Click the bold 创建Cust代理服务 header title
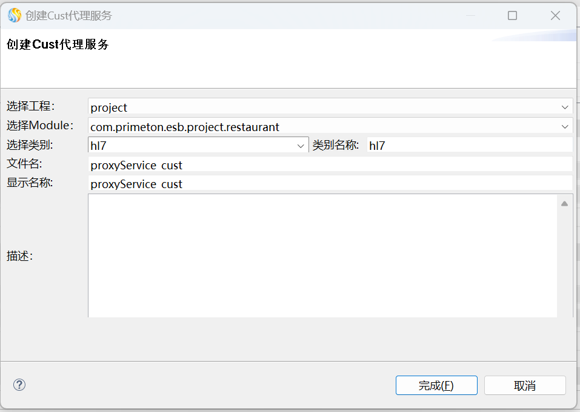This screenshot has height=412, width=580. [58, 44]
